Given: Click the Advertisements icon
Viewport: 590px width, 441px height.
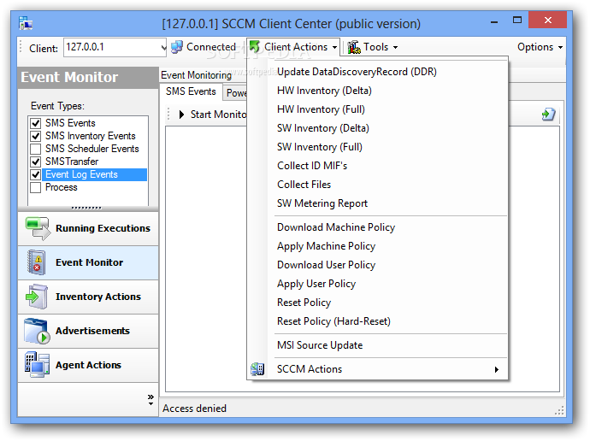Looking at the screenshot, I should pos(37,331).
